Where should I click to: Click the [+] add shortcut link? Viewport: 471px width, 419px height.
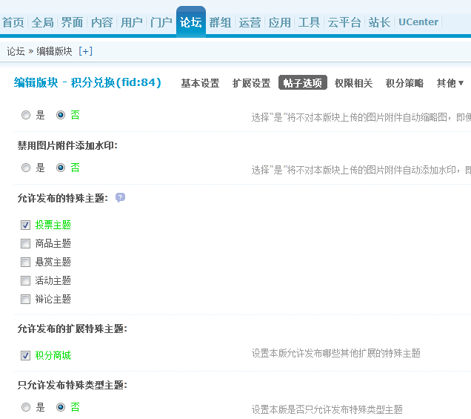[86, 51]
